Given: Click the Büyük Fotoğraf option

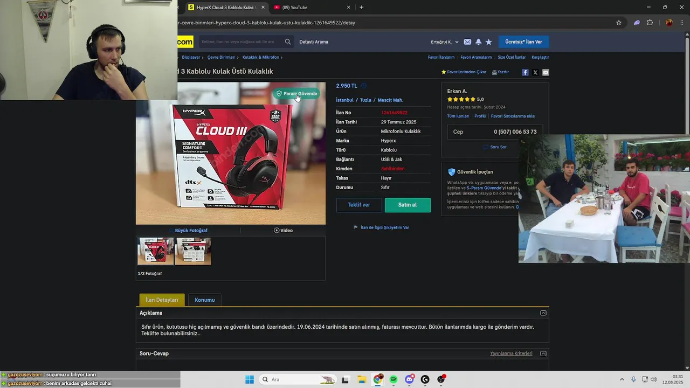Looking at the screenshot, I should pos(188,230).
